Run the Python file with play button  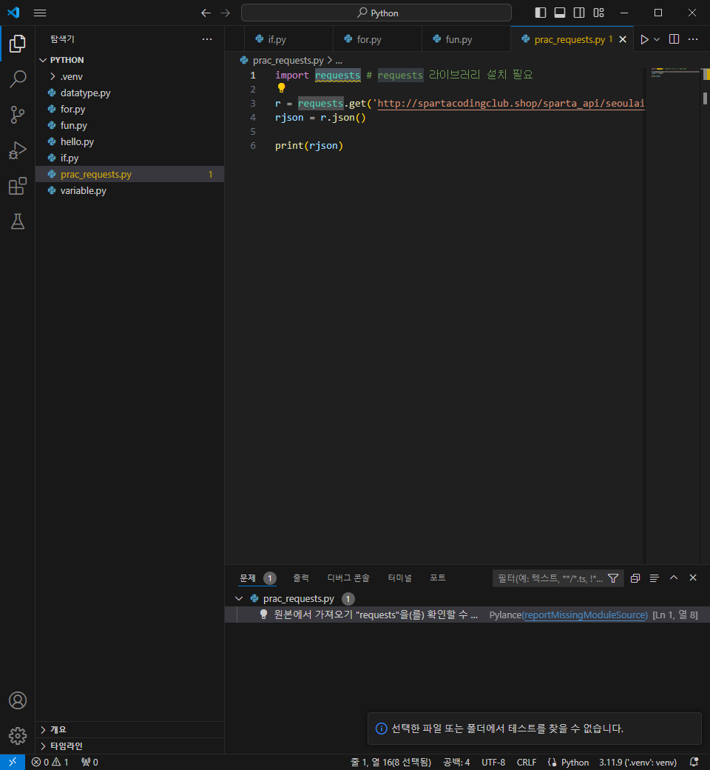[644, 39]
